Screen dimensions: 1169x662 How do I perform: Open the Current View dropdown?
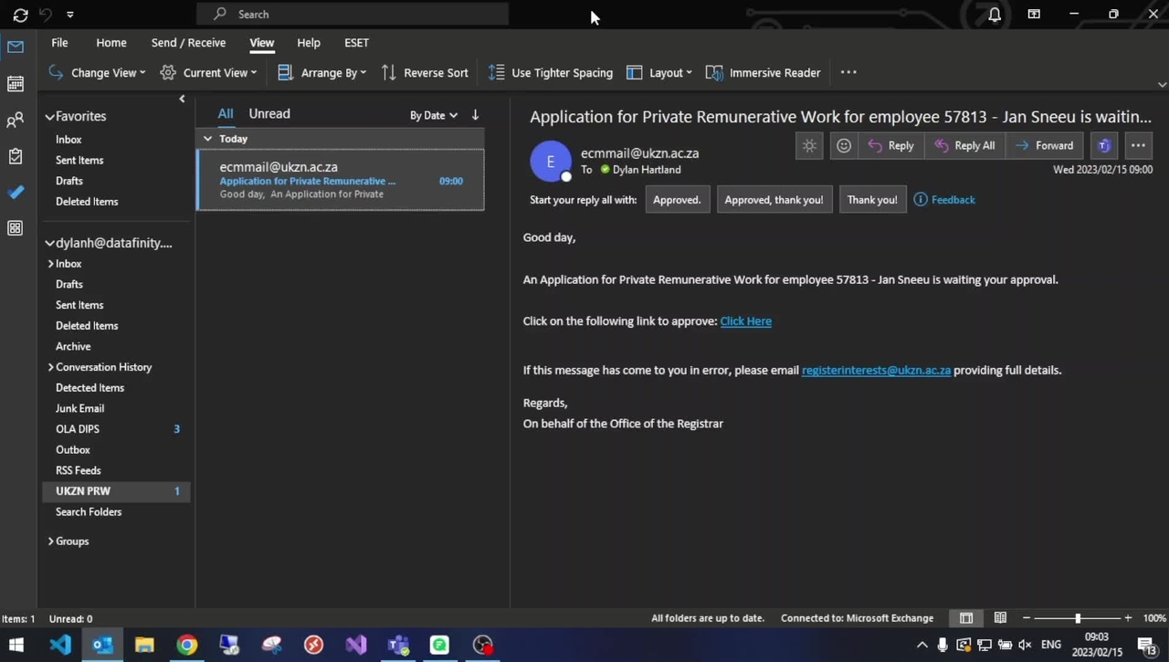(208, 72)
